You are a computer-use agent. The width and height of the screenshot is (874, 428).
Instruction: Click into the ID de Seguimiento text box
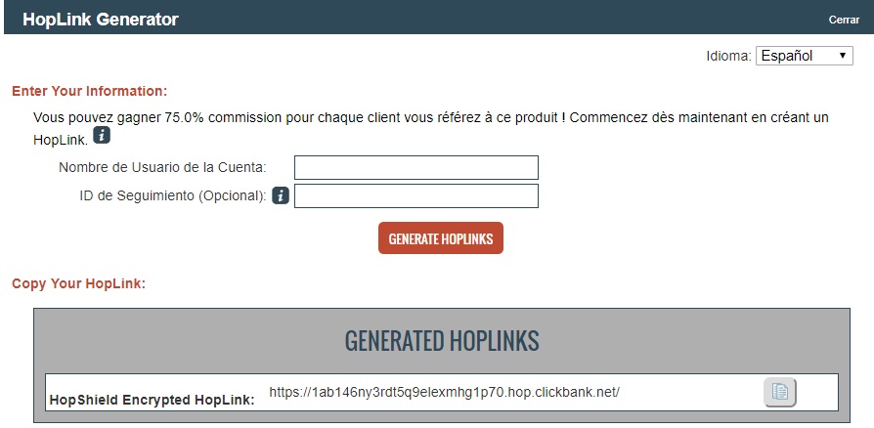click(x=416, y=196)
